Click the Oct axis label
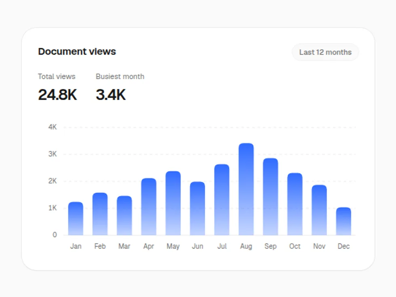396x297 pixels. click(x=295, y=246)
